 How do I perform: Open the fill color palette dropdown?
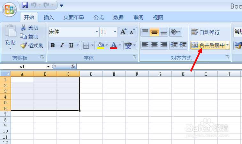[107, 45]
